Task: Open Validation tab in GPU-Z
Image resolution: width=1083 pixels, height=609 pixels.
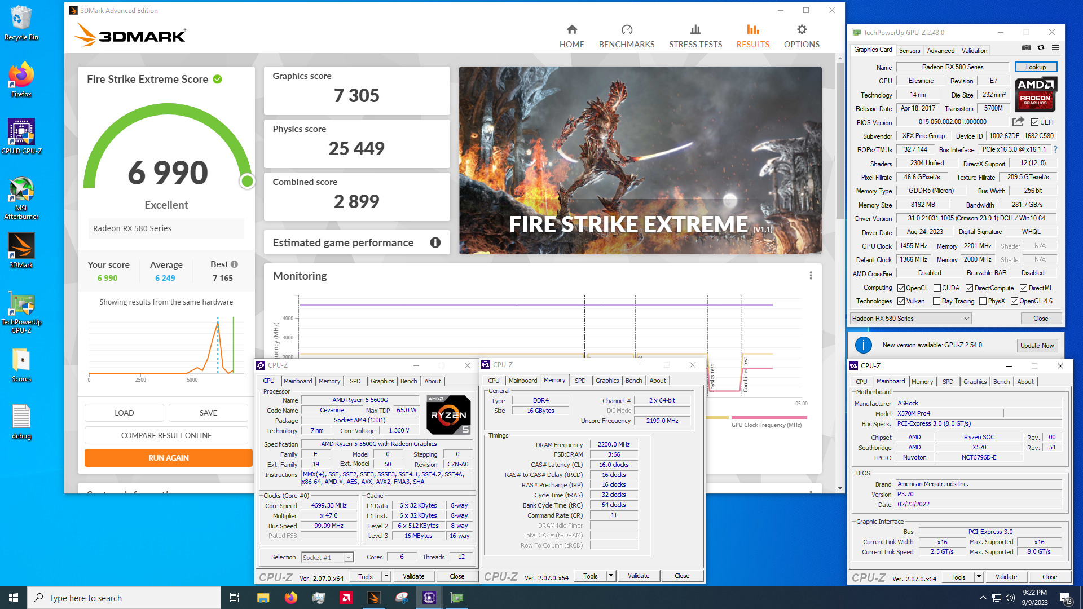Action: tap(974, 50)
